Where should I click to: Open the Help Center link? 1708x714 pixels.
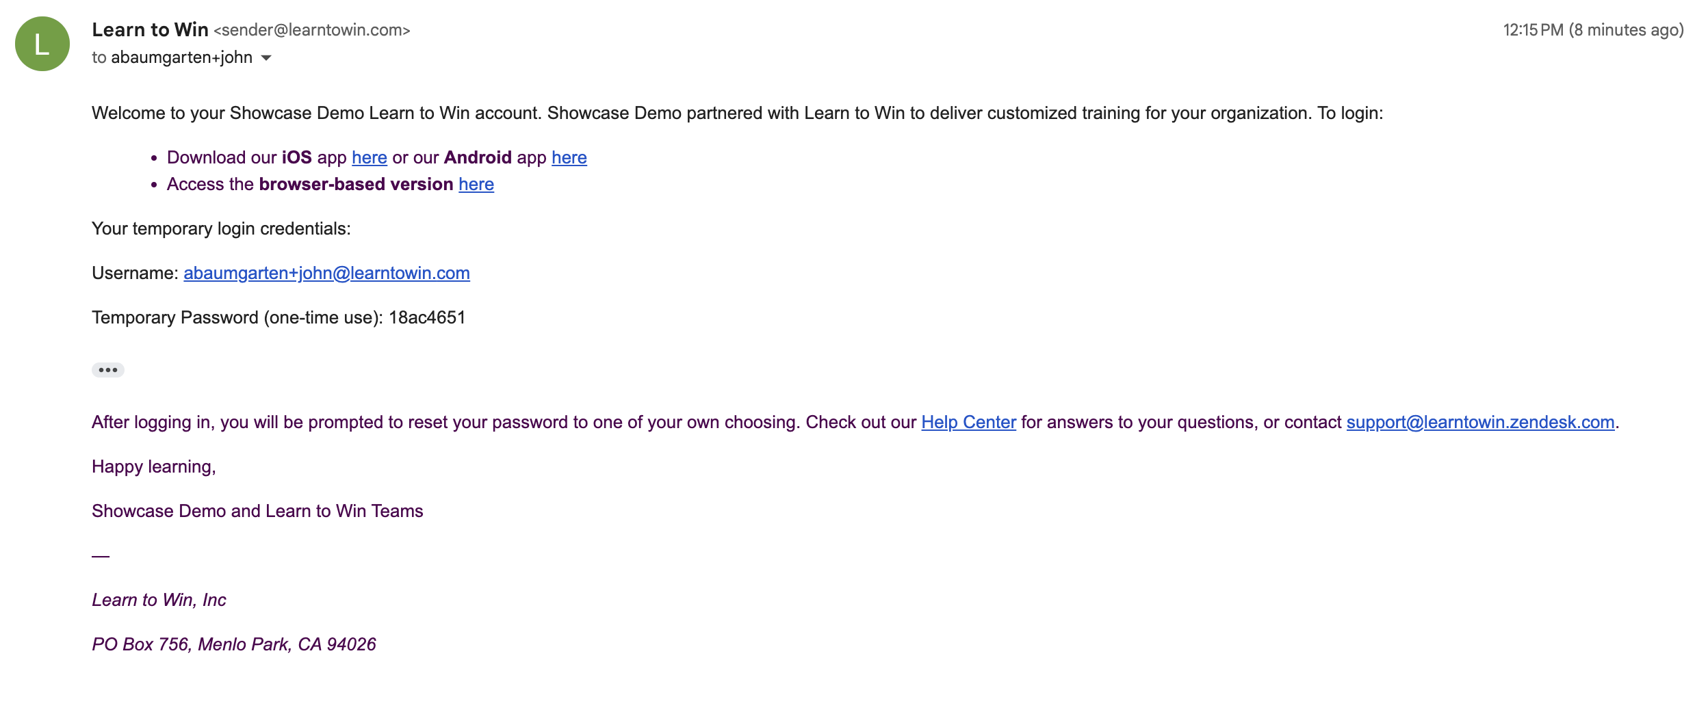[x=968, y=423]
